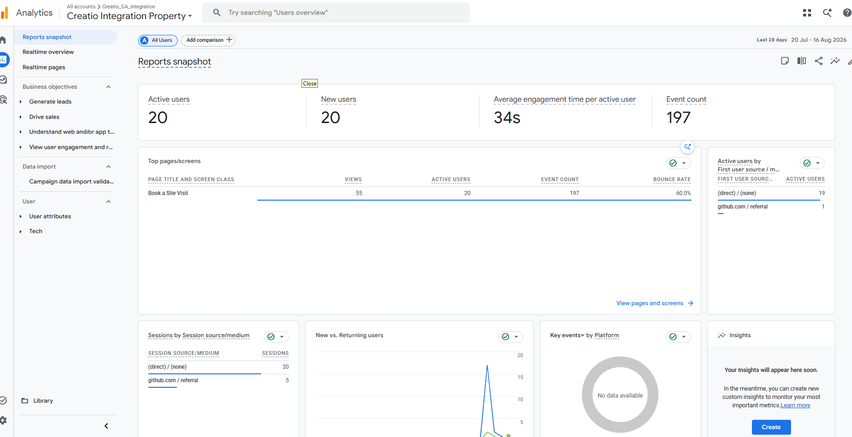Click the Book a Site Visit row
The width and height of the screenshot is (852, 437).
click(x=419, y=193)
